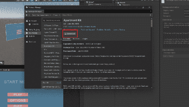Close the Package Manager window

point(149,7)
